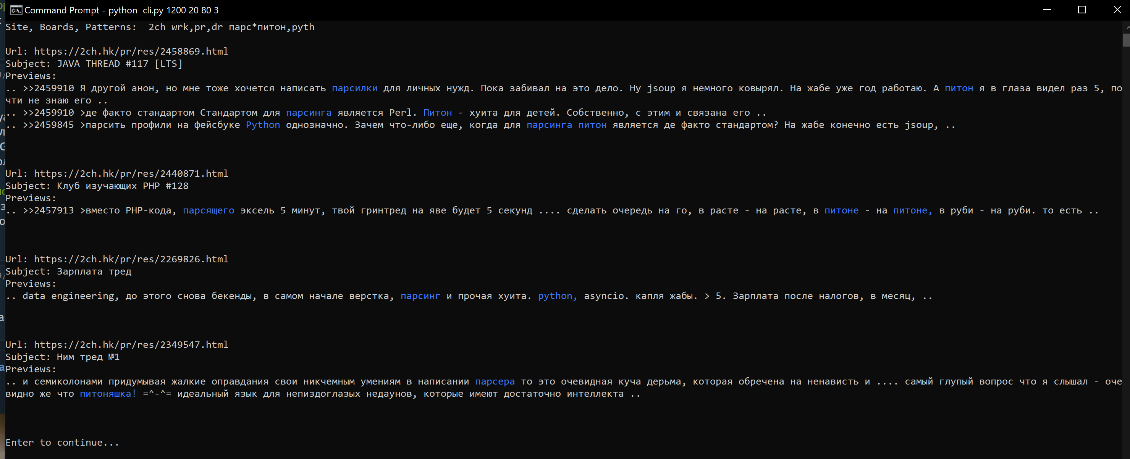The width and height of the screenshot is (1130, 459).
Task: Click subject 'Ним тред №1'
Action: [x=88, y=357]
